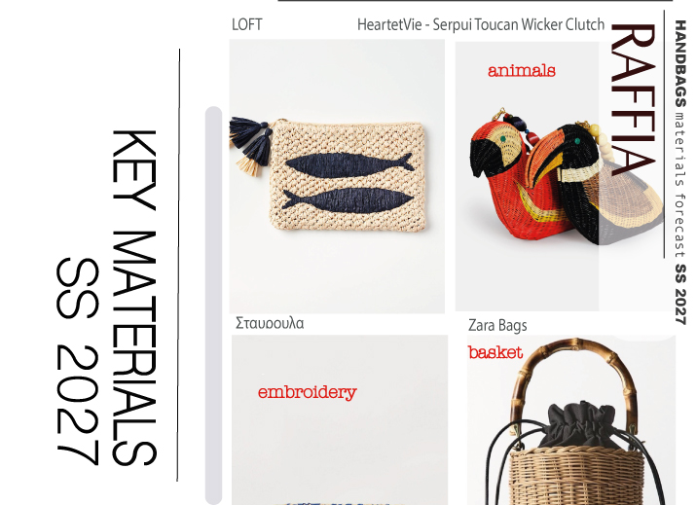
Task: Click the raffia fish clutch image
Action: 337,176
